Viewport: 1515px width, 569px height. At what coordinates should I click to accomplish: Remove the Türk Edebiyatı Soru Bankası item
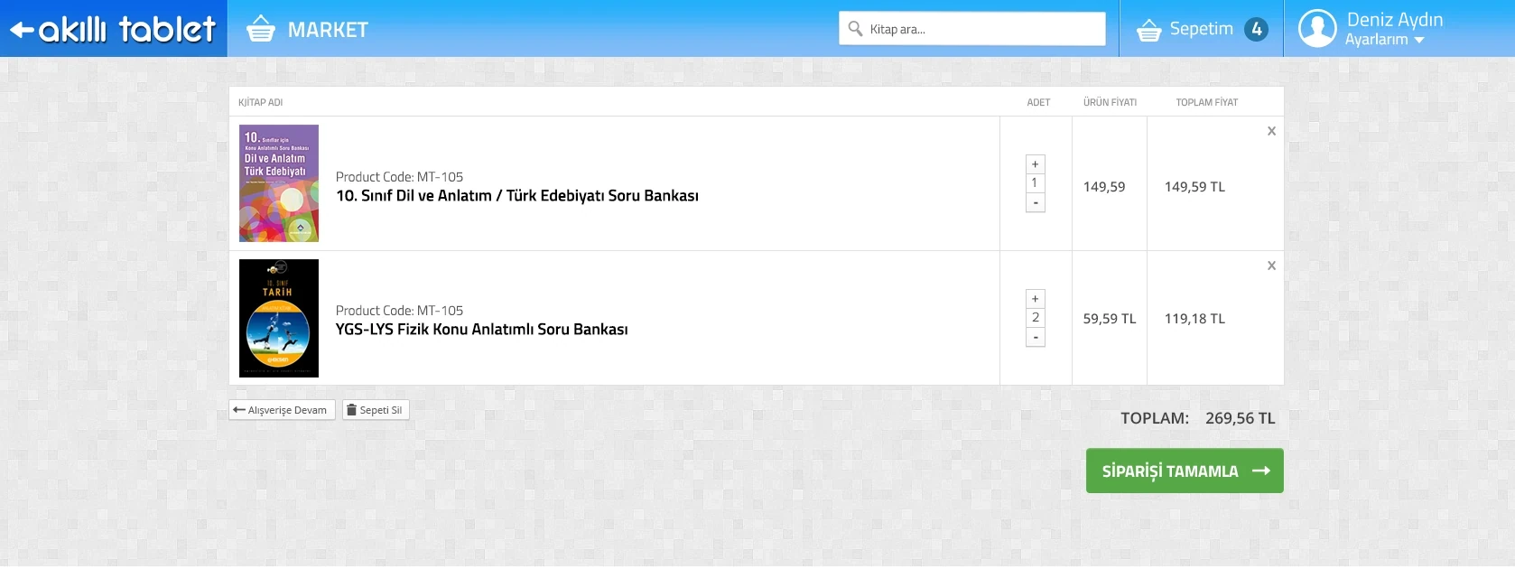coord(1271,131)
